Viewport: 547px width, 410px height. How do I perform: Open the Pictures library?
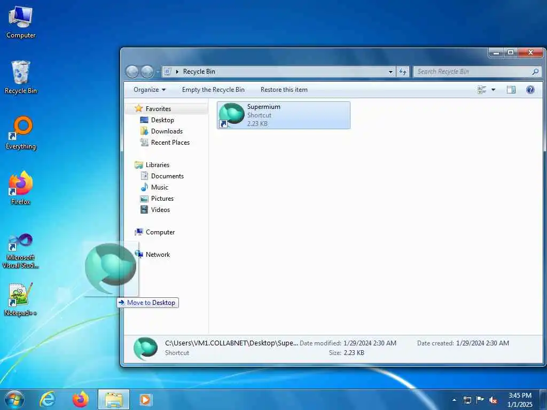(x=162, y=199)
